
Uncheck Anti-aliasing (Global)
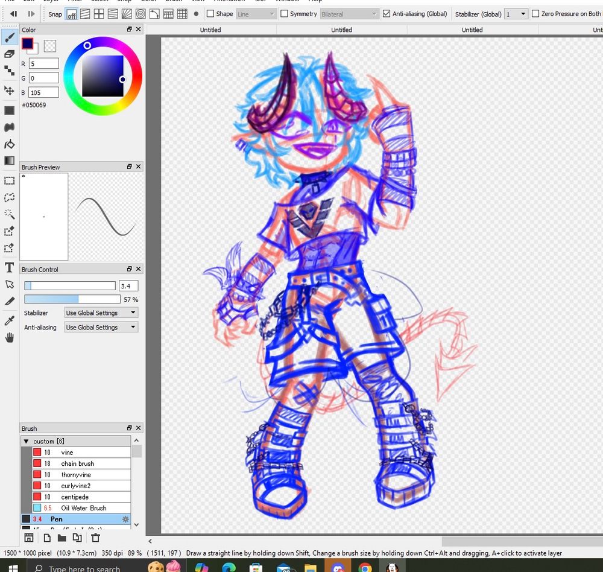point(387,14)
